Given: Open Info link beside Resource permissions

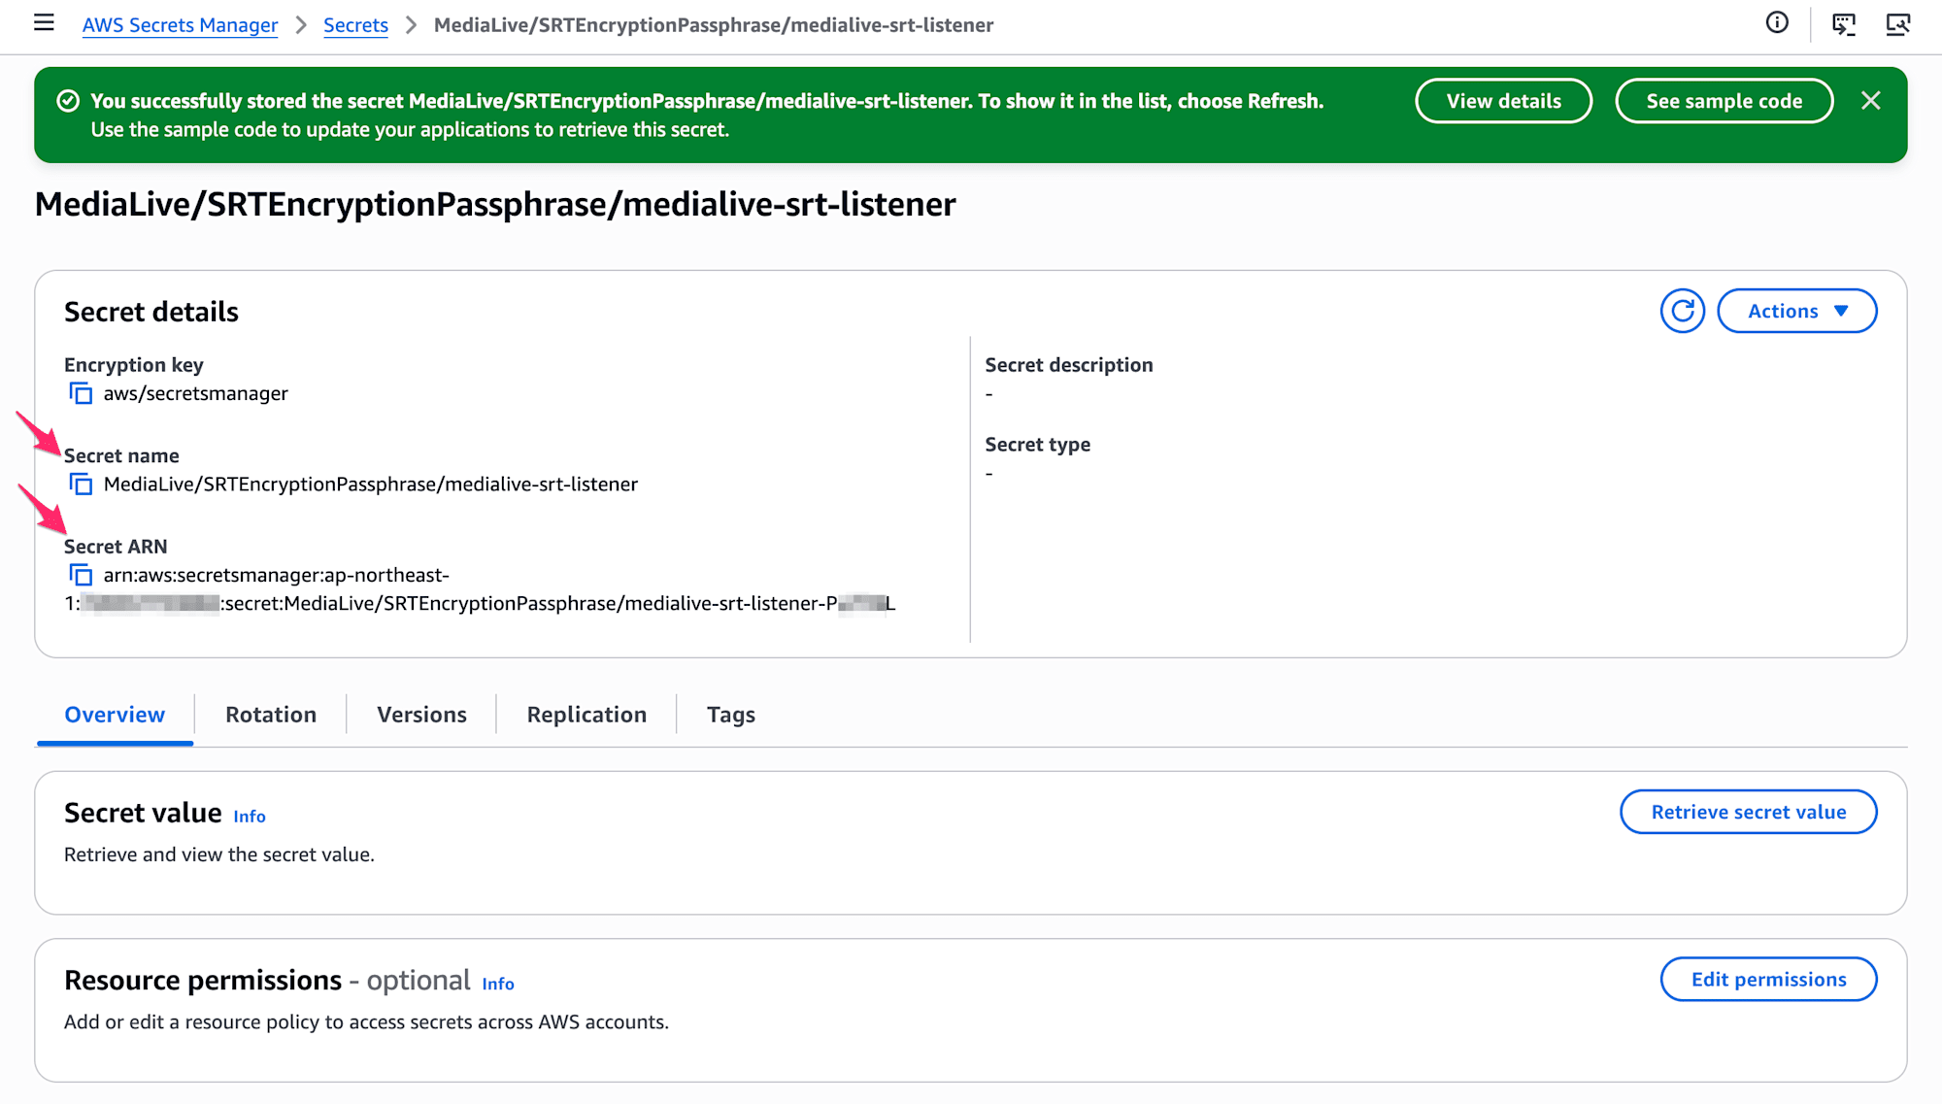Looking at the screenshot, I should click(498, 984).
